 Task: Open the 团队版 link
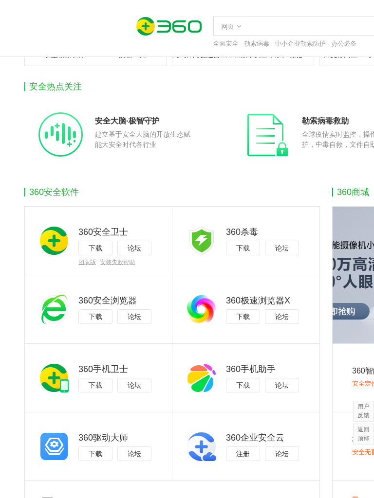click(x=87, y=262)
